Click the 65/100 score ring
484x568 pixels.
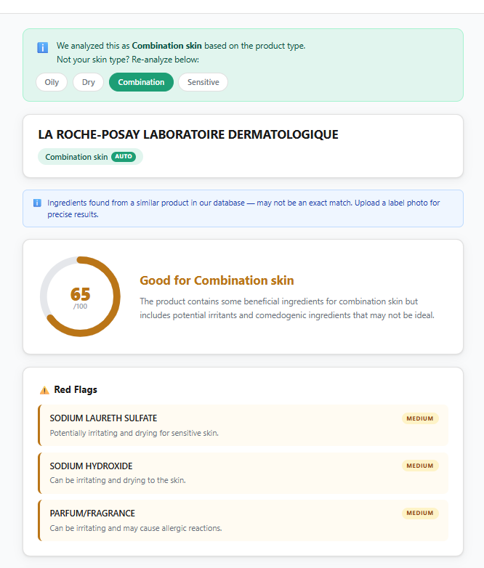(x=80, y=296)
